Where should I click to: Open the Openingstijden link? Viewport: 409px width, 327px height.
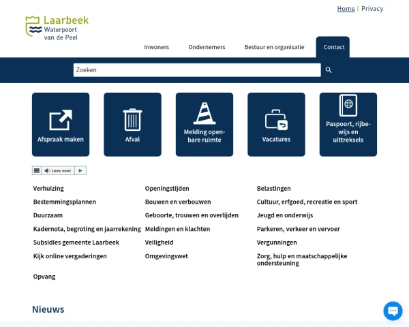[167, 189]
